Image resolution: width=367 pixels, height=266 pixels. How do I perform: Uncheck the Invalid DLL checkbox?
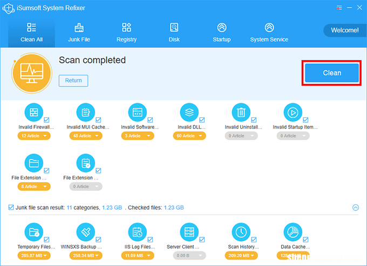(x=202, y=120)
